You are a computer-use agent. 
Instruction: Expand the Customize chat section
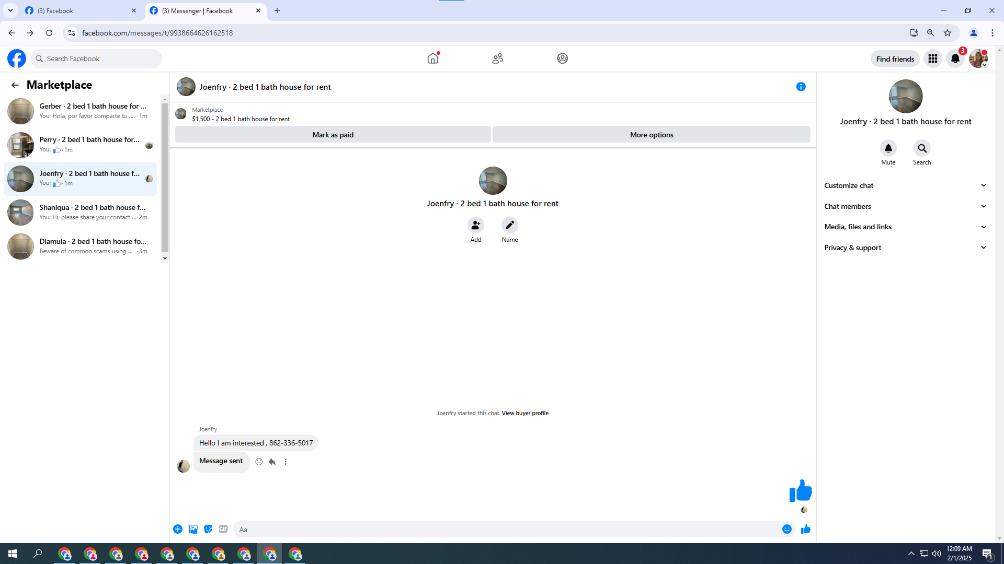click(906, 185)
